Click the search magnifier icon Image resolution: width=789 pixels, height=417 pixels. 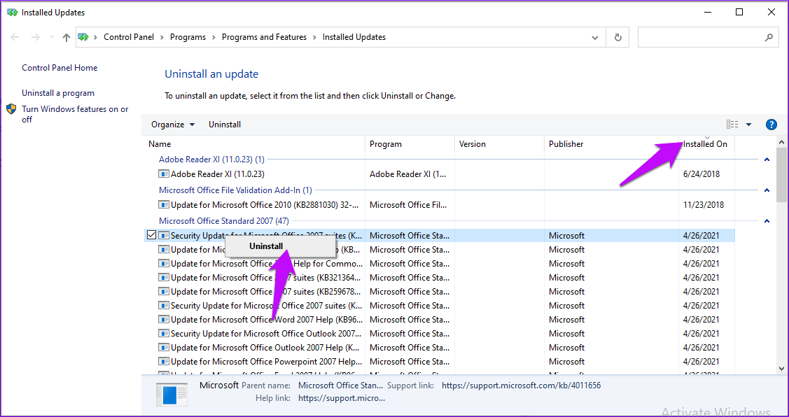pyautogui.click(x=769, y=37)
